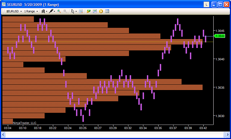This screenshot has height=139, width=231.
Task: Click the 1.3640 price axis label
Action: [220, 59]
